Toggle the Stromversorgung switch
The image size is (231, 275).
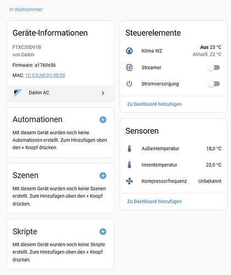[213, 84]
